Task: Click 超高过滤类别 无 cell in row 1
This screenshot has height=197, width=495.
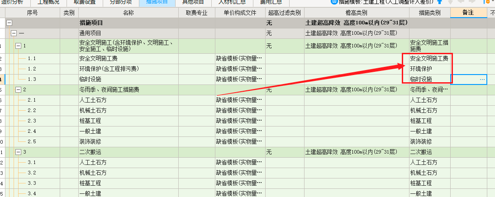Action: [285, 46]
